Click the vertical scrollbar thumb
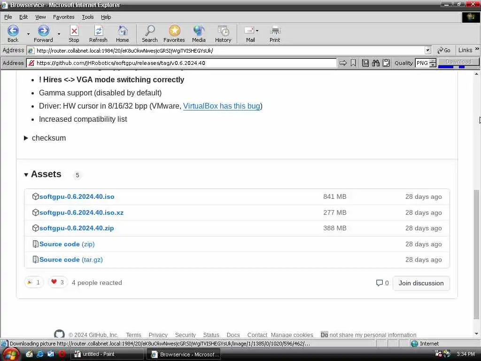Viewport: 481px width, 361px height. tap(476, 254)
